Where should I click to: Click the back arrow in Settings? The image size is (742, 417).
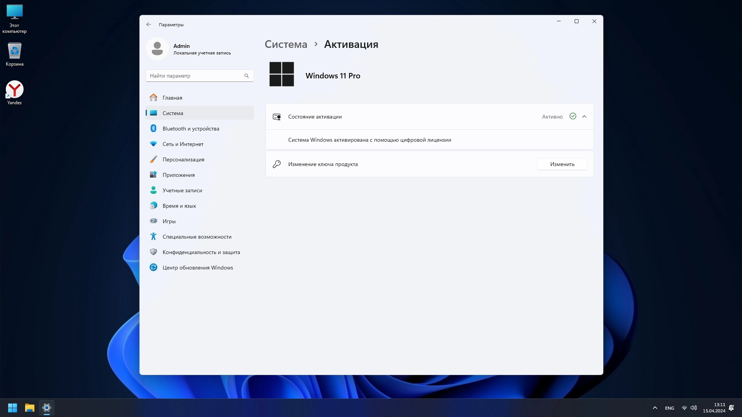149,24
